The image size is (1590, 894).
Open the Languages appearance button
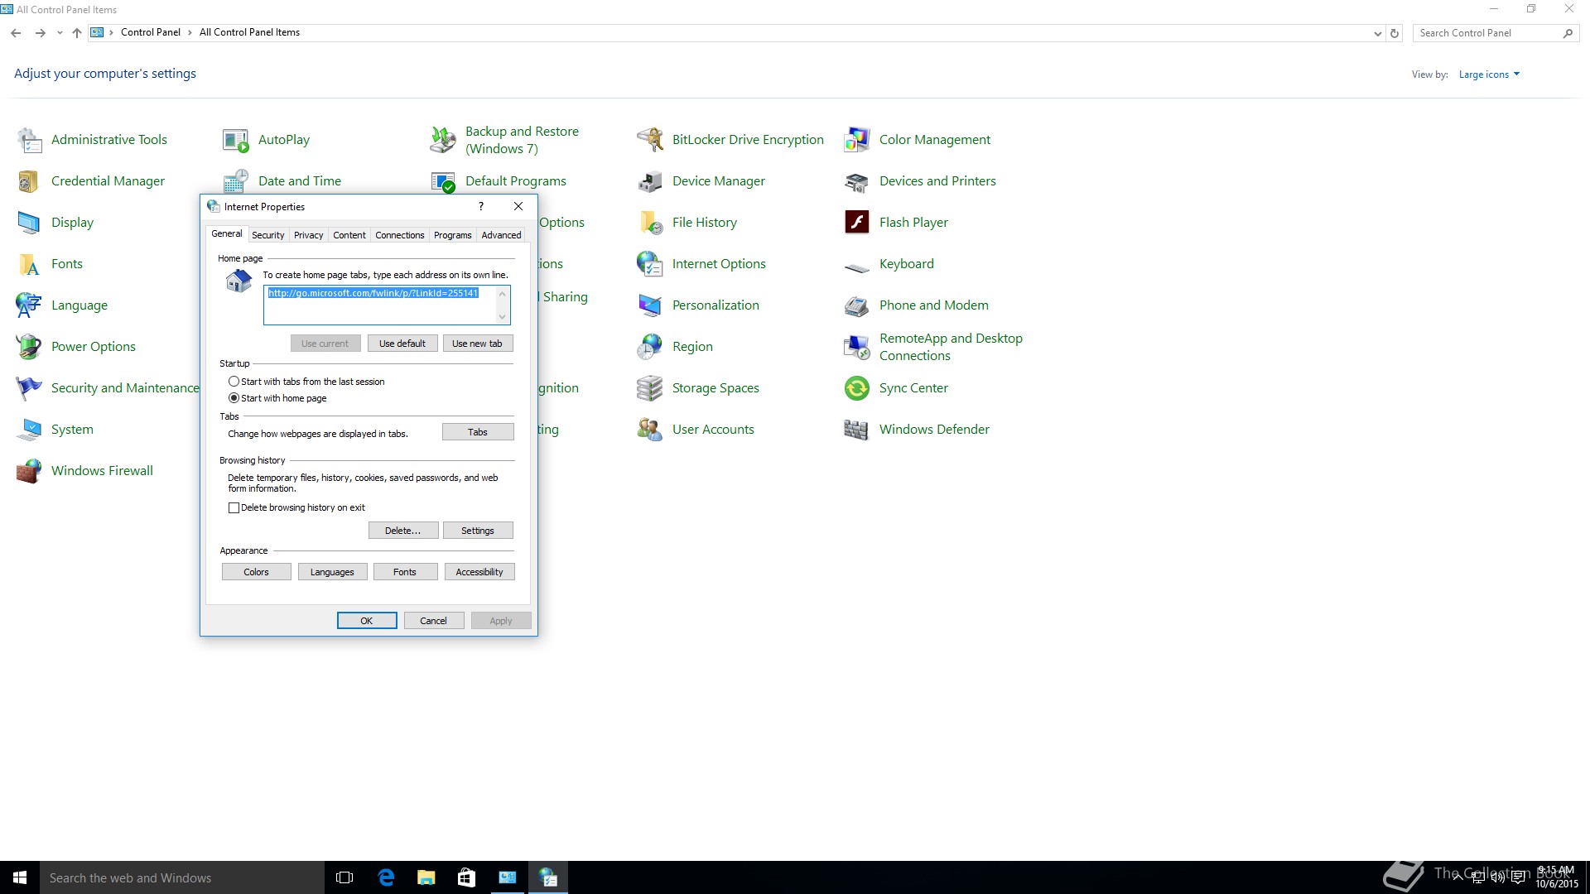332,572
